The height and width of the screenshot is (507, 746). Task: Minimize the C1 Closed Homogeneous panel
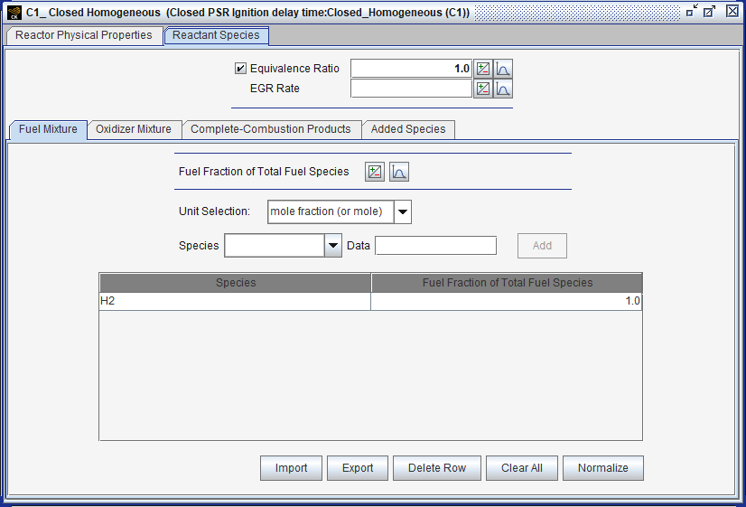[692, 11]
